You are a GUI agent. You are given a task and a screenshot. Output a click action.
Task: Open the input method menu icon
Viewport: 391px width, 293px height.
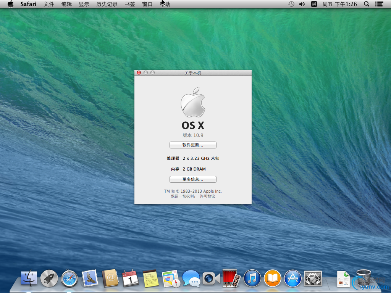(314, 4)
